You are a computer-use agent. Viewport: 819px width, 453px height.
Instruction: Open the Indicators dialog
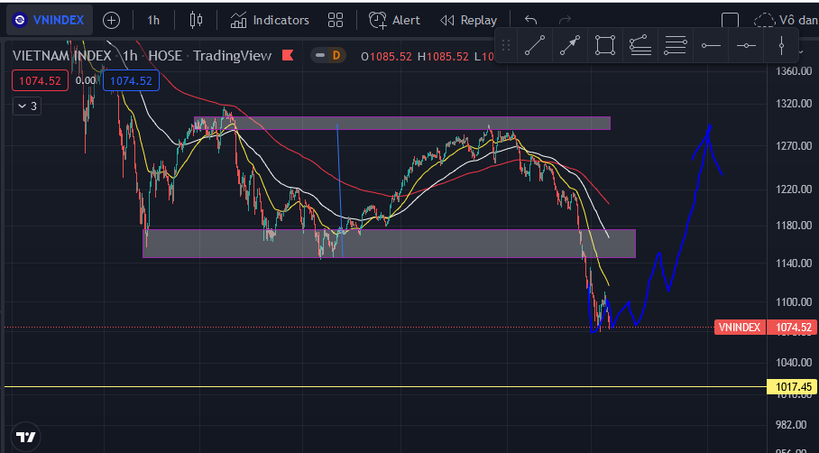point(270,21)
